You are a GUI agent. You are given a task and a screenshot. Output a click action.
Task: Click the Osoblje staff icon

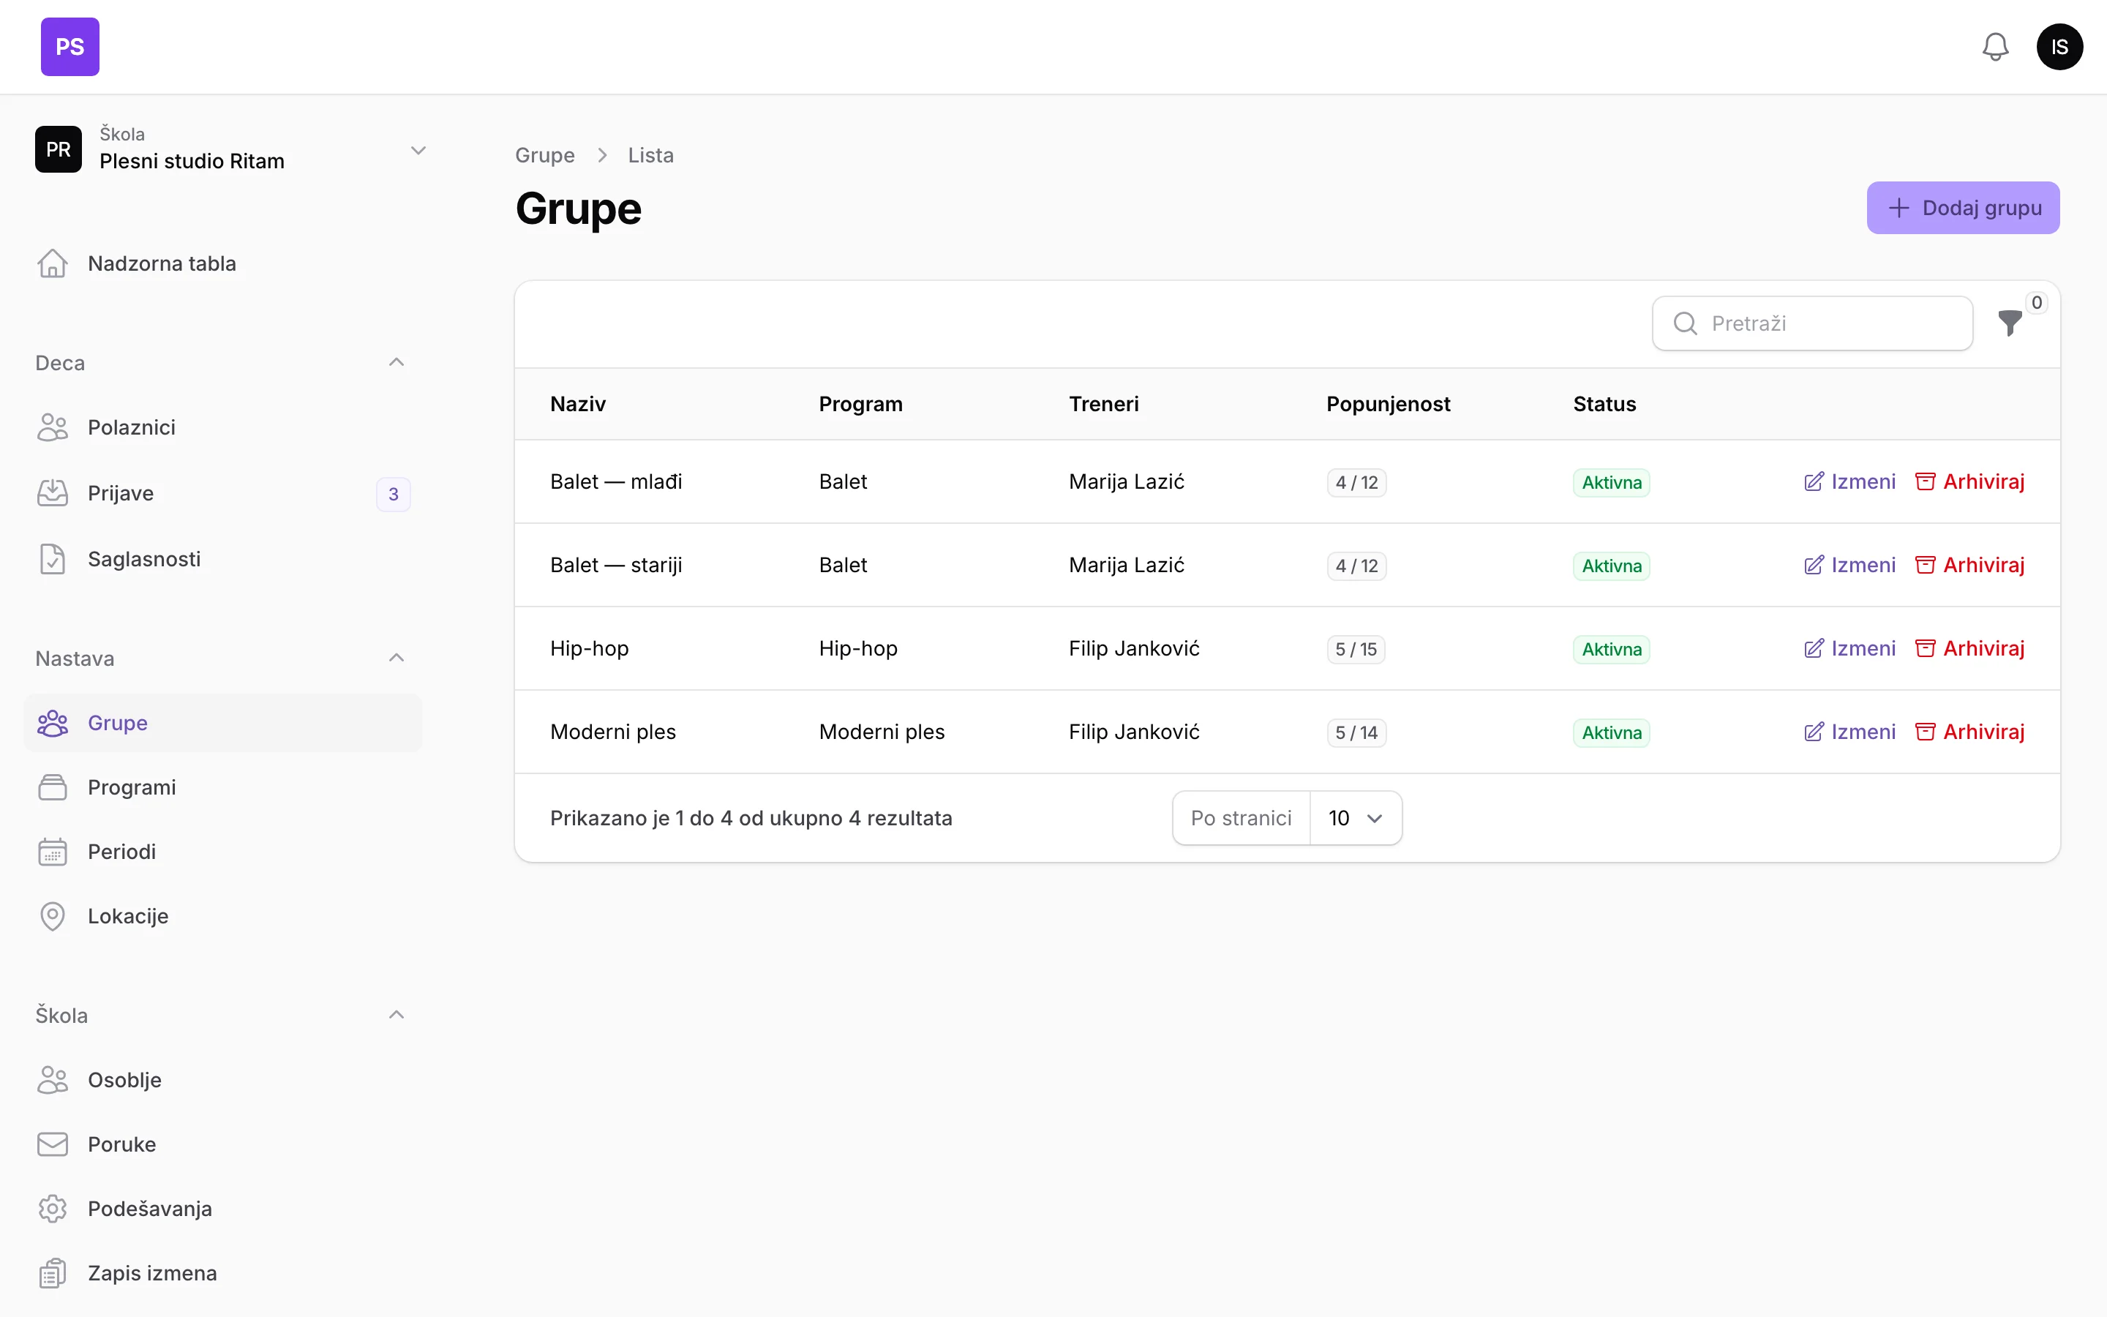tap(52, 1080)
